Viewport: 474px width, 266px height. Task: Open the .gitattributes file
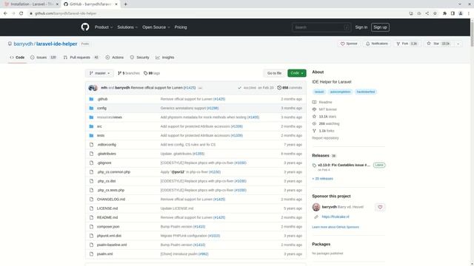point(107,154)
